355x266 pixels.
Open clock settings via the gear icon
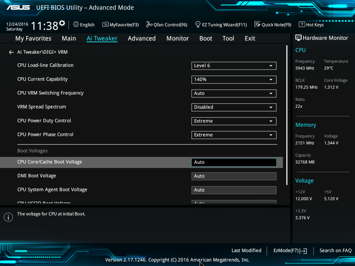coord(62,23)
